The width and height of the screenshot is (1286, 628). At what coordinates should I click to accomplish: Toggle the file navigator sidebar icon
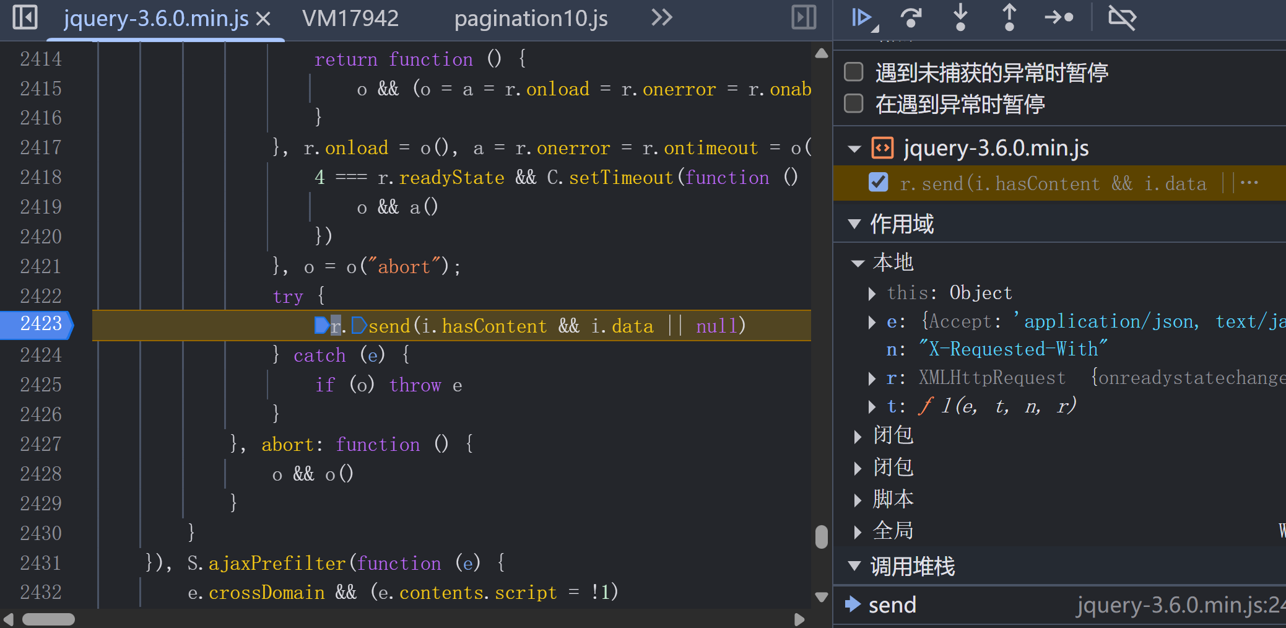tap(25, 17)
